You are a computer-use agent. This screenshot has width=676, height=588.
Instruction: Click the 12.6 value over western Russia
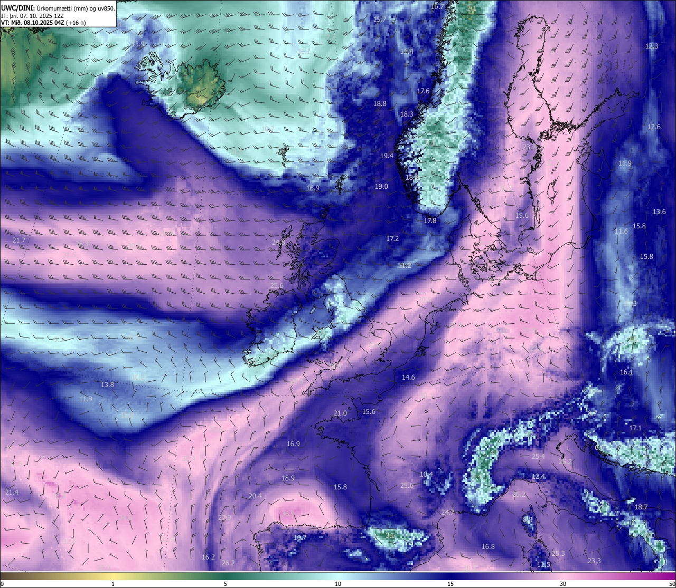pyautogui.click(x=654, y=127)
